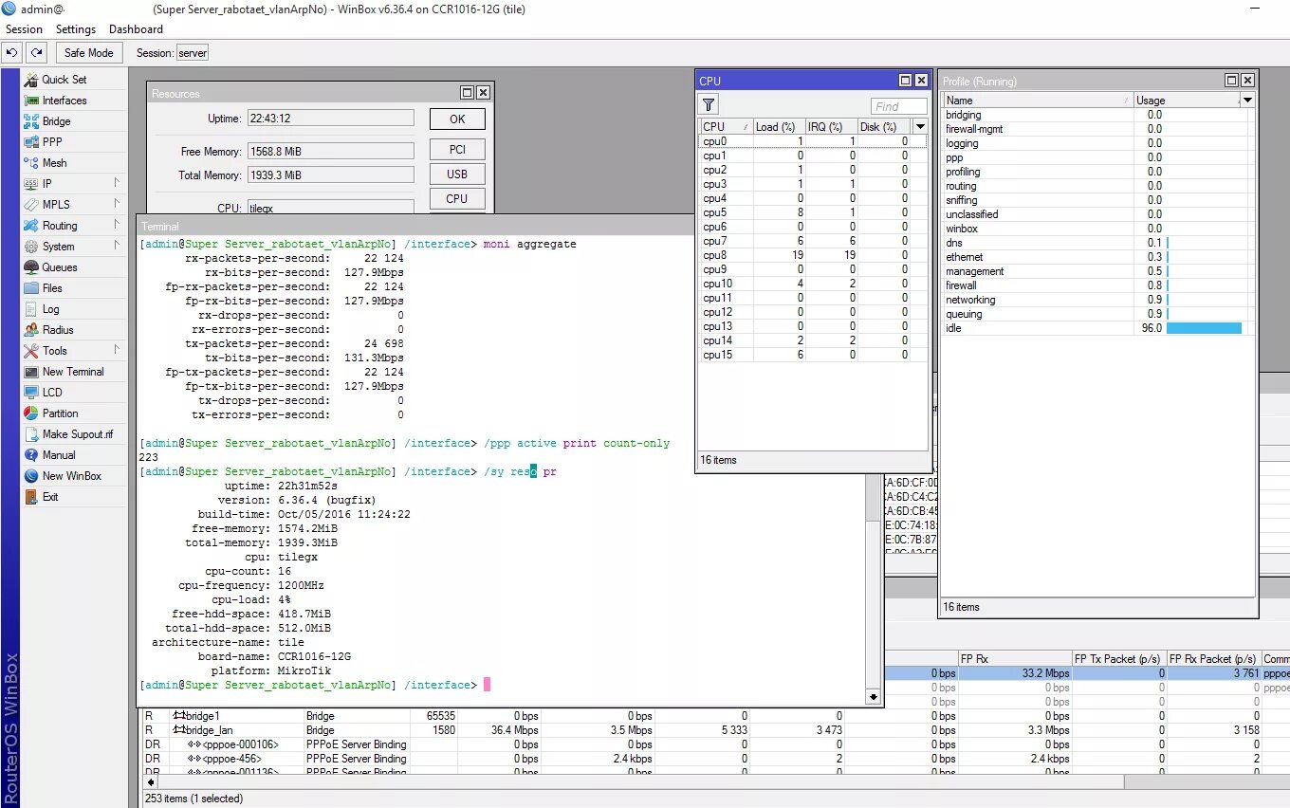Viewport: 1290px width, 808px height.
Task: Open New Terminal from sidebar
Action: point(73,372)
